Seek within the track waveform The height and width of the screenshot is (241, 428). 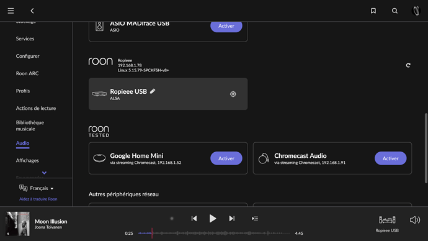click(214, 233)
